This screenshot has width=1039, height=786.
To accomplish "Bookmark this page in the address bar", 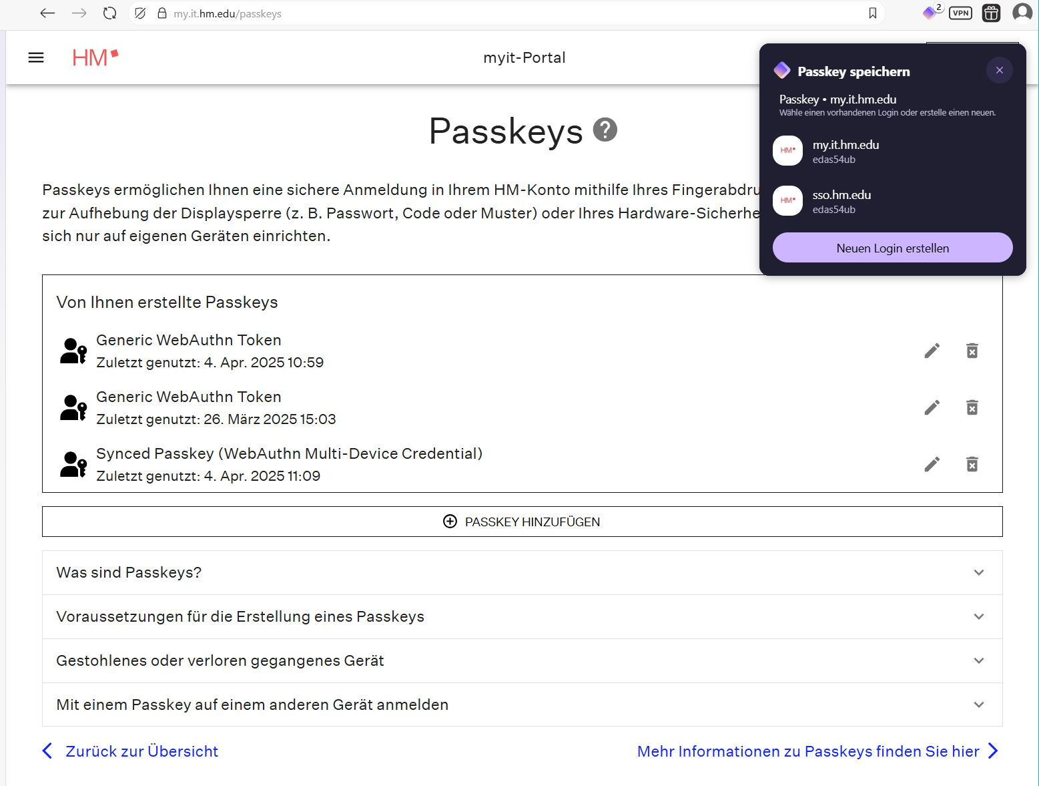I will pyautogui.click(x=872, y=13).
